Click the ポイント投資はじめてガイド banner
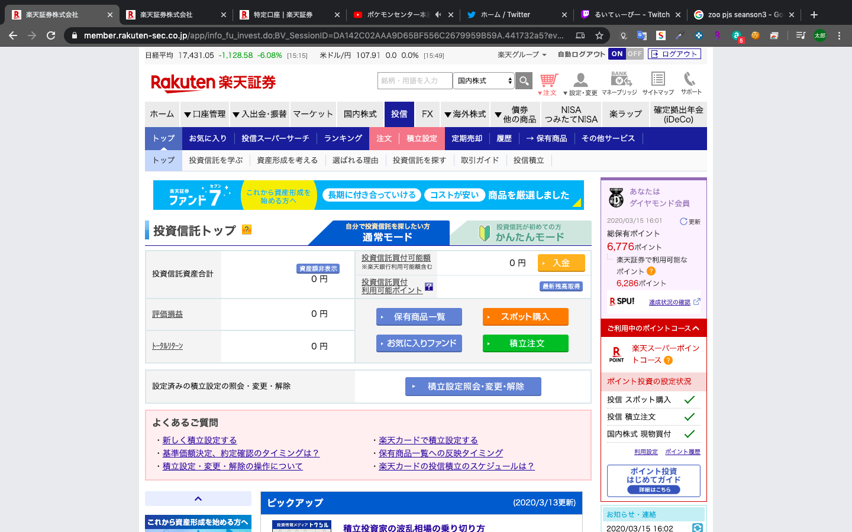This screenshot has height=532, width=852. click(x=654, y=481)
